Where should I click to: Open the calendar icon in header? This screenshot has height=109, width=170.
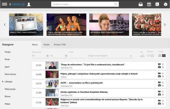point(149,4)
